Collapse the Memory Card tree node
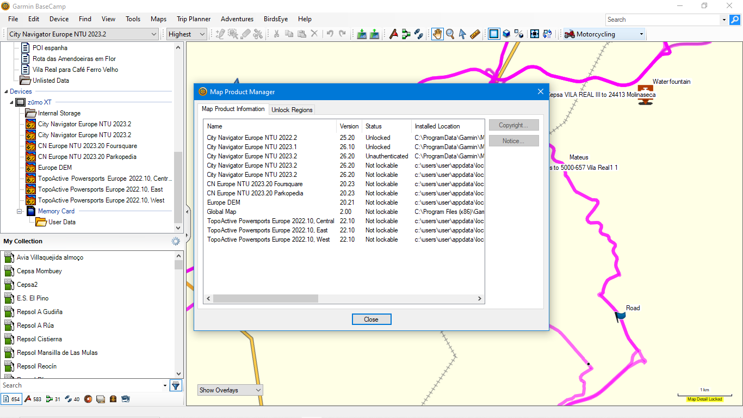Screen dimensions: 743x418 pyautogui.click(x=19, y=211)
